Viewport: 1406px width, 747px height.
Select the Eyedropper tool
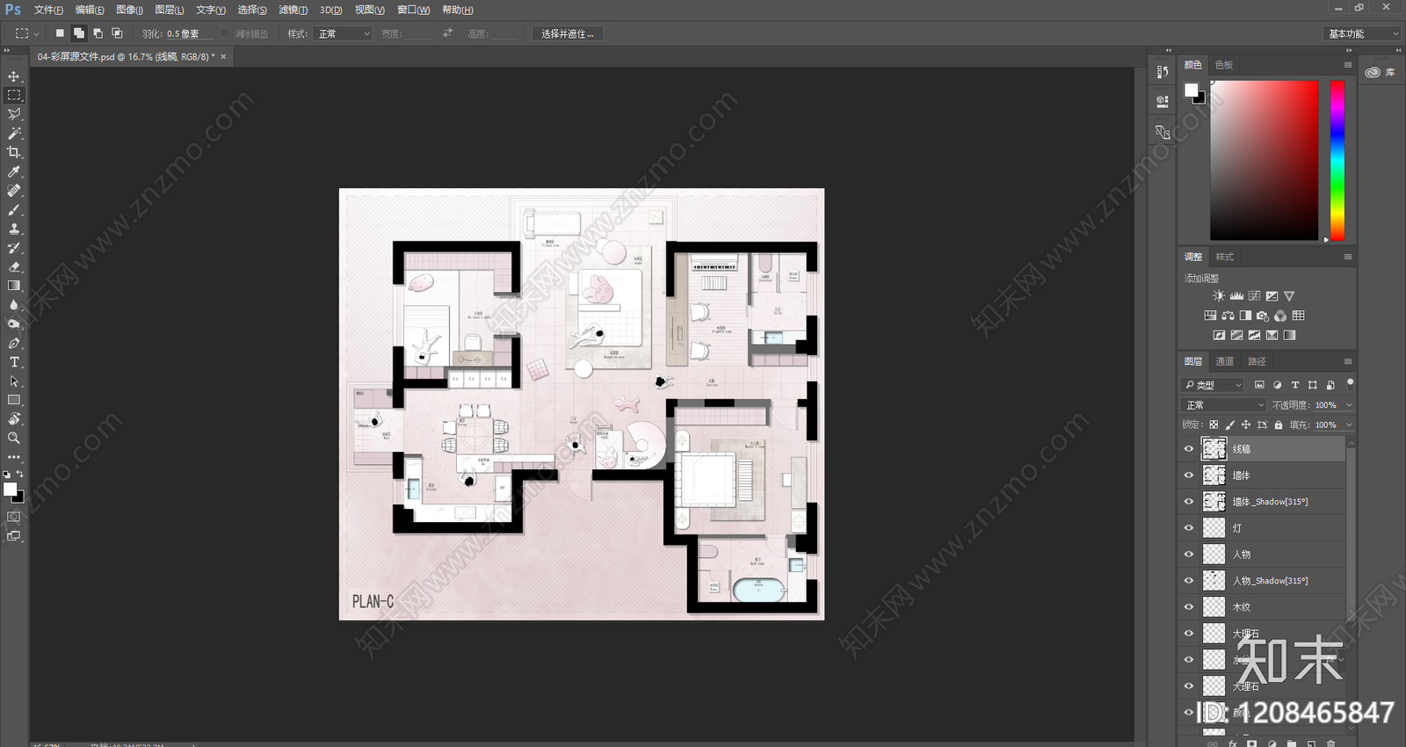(x=14, y=171)
